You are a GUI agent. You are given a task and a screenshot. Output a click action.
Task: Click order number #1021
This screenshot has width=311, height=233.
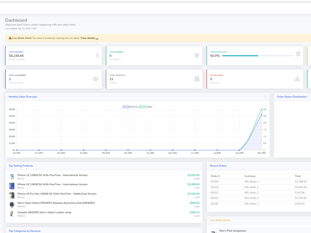tap(214, 198)
